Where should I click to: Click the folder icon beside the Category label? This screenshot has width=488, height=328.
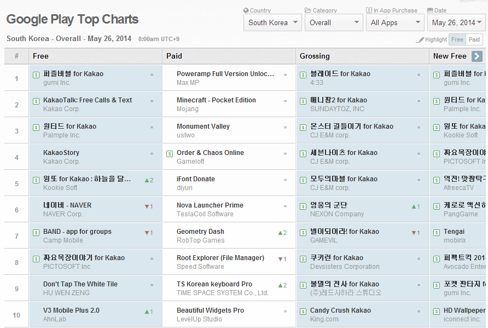(308, 10)
